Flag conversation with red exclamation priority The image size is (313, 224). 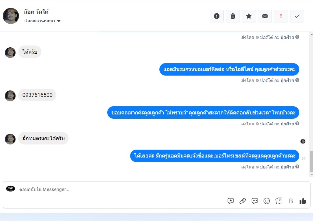[281, 16]
